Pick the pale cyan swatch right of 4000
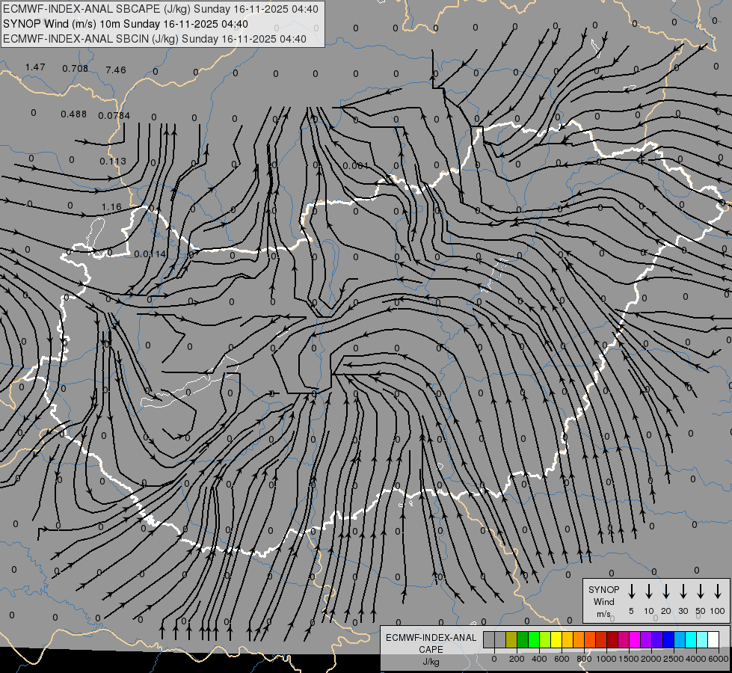 coord(702,640)
